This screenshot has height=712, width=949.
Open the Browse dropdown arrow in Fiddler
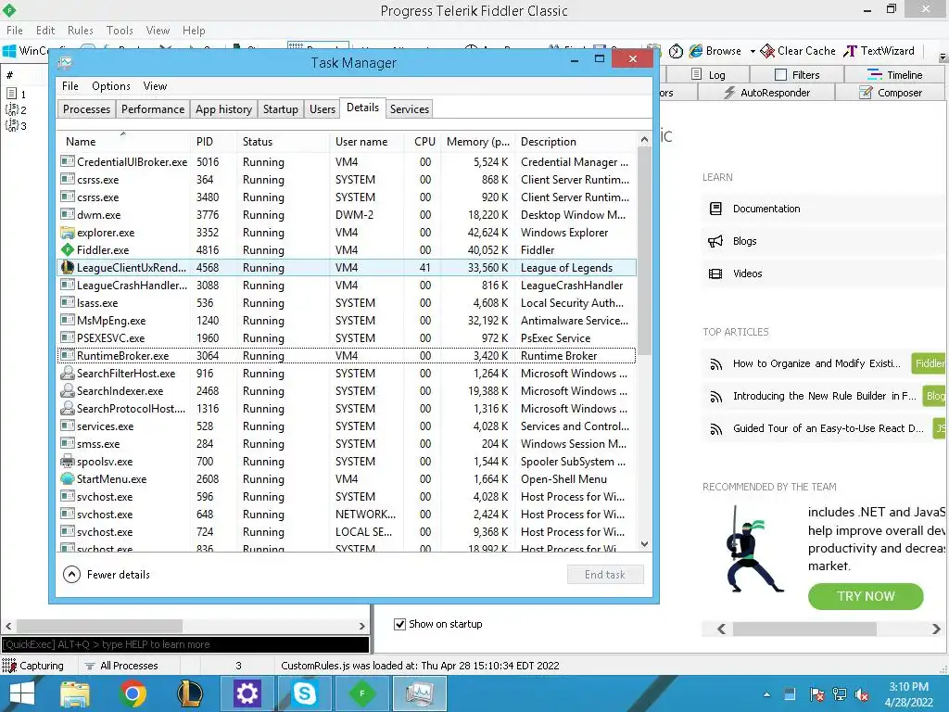(x=753, y=52)
